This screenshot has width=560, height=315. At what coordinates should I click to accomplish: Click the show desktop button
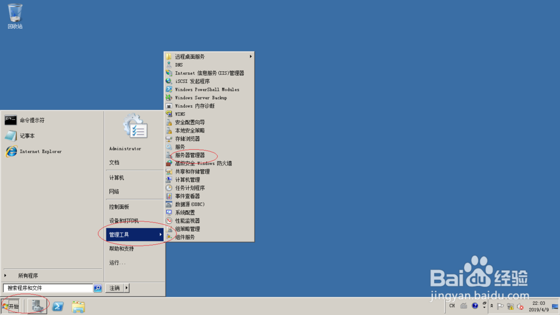coord(556,307)
